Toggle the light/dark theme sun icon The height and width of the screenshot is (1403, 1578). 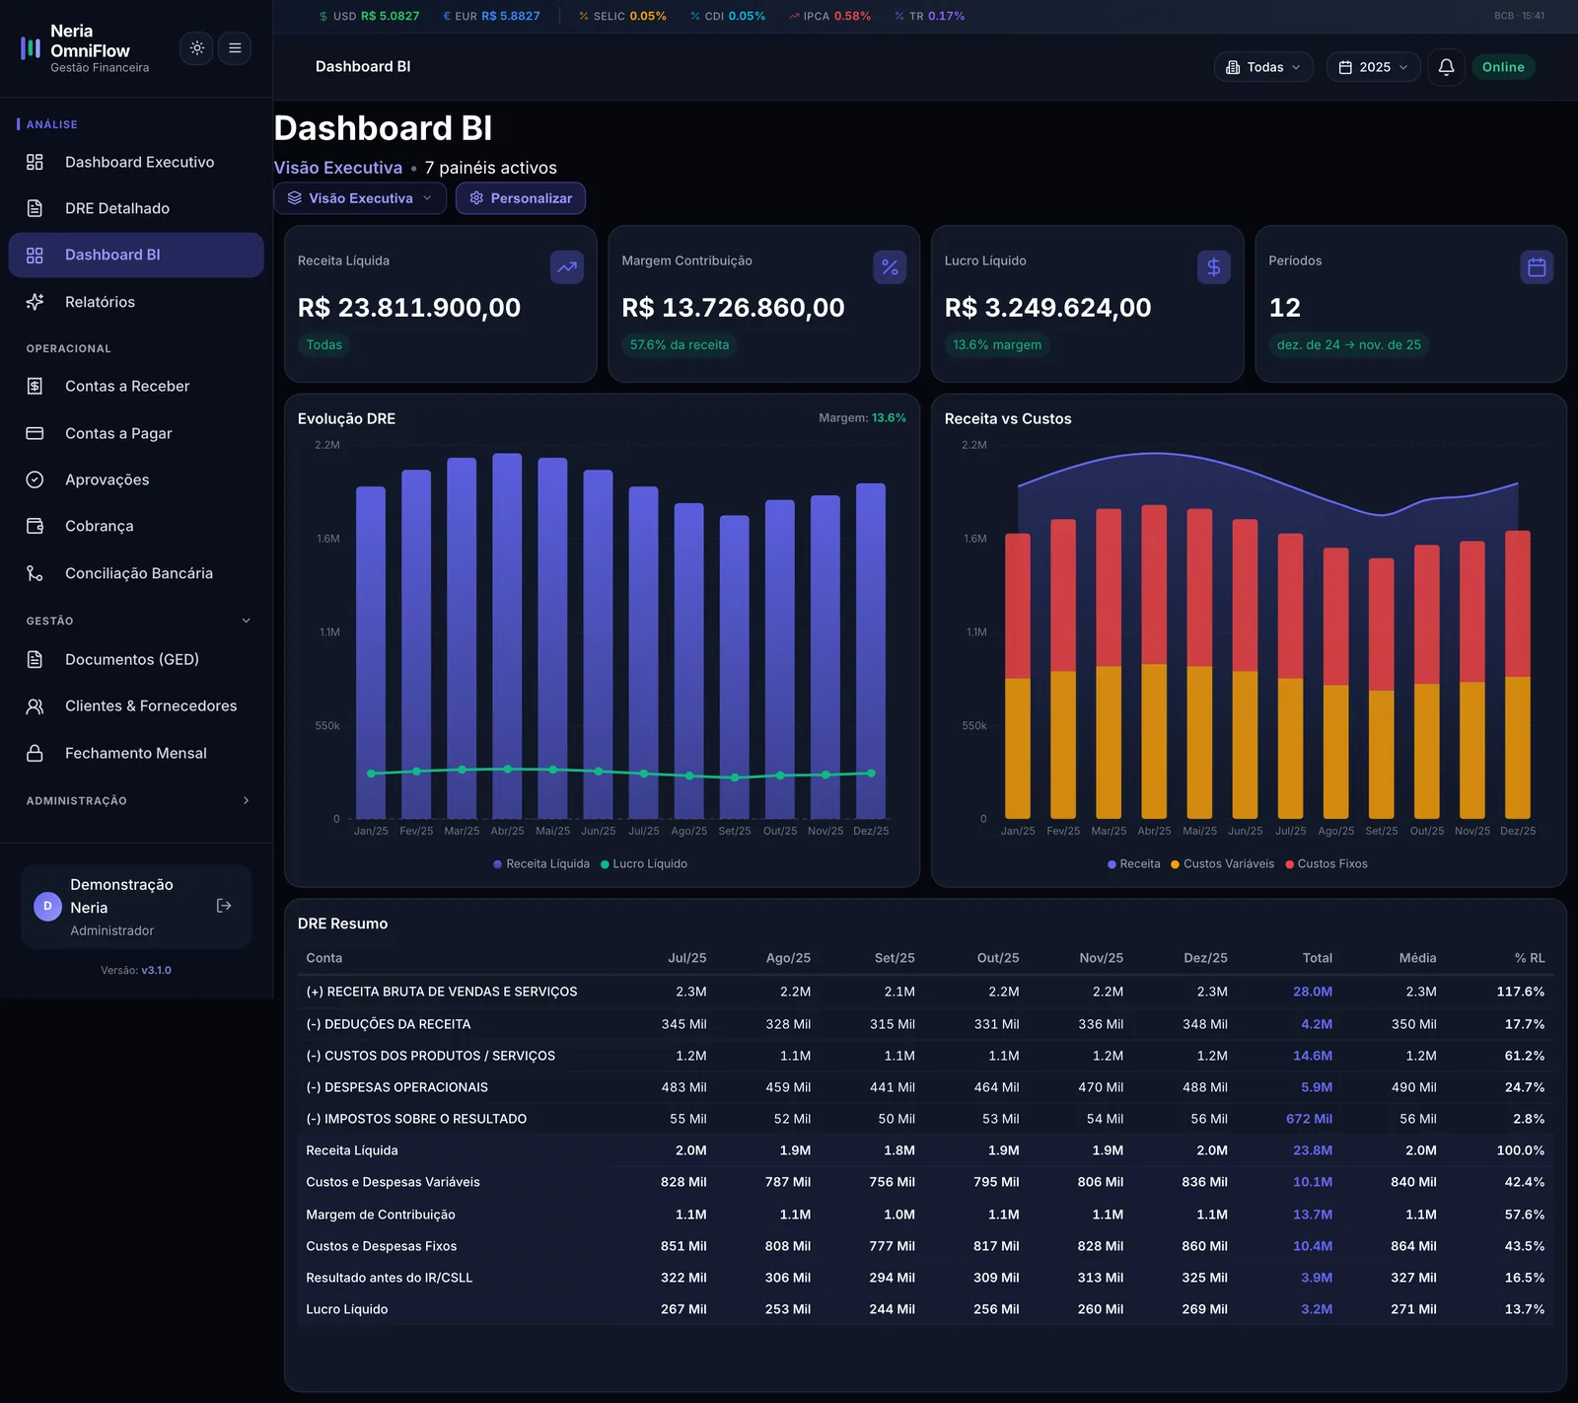pos(197,48)
